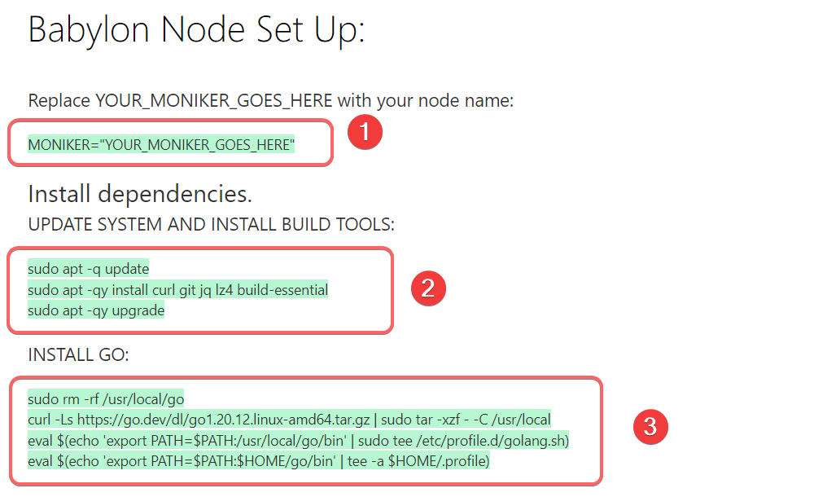This screenshot has width=827, height=497.
Task: Click the sudo rm -rf /usr/local/go command
Action: click(106, 399)
